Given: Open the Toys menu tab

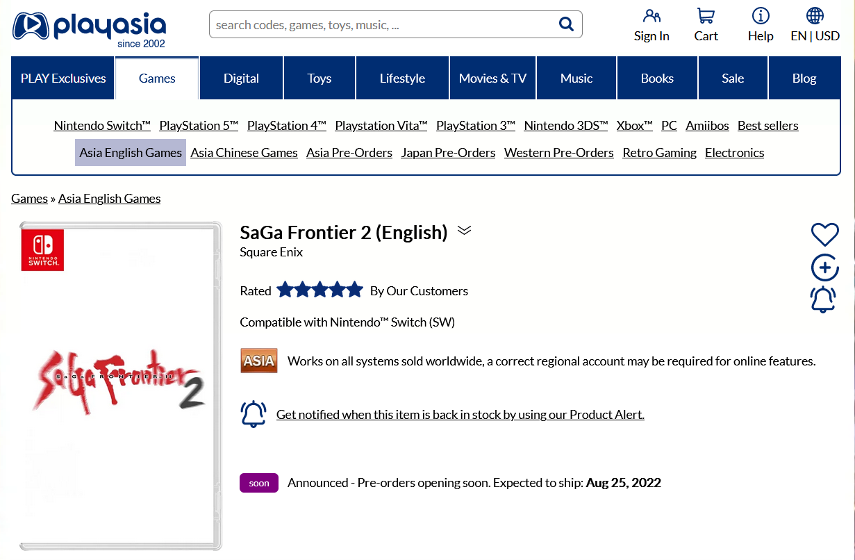Looking at the screenshot, I should pyautogui.click(x=319, y=79).
